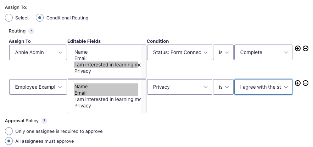This screenshot has width=313, height=147.
Task: Select Email in Annie Admin's editable fields
Action: click(x=80, y=58)
